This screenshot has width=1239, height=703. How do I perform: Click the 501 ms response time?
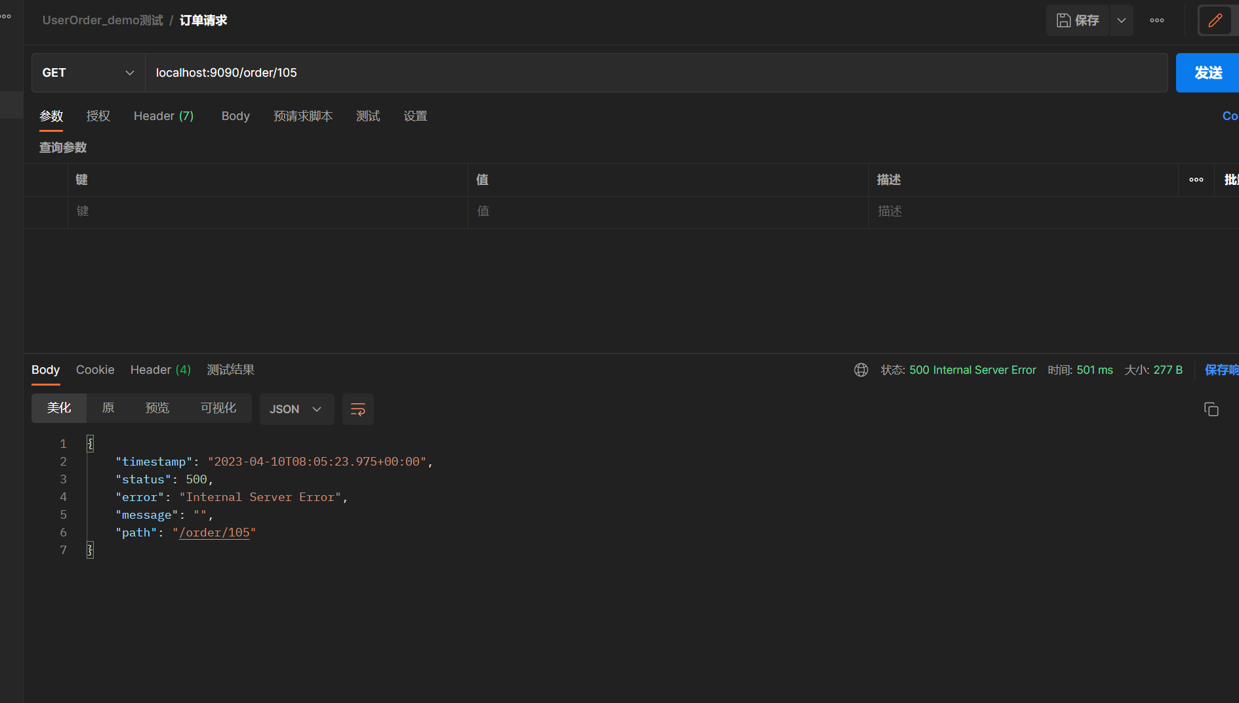1095,370
